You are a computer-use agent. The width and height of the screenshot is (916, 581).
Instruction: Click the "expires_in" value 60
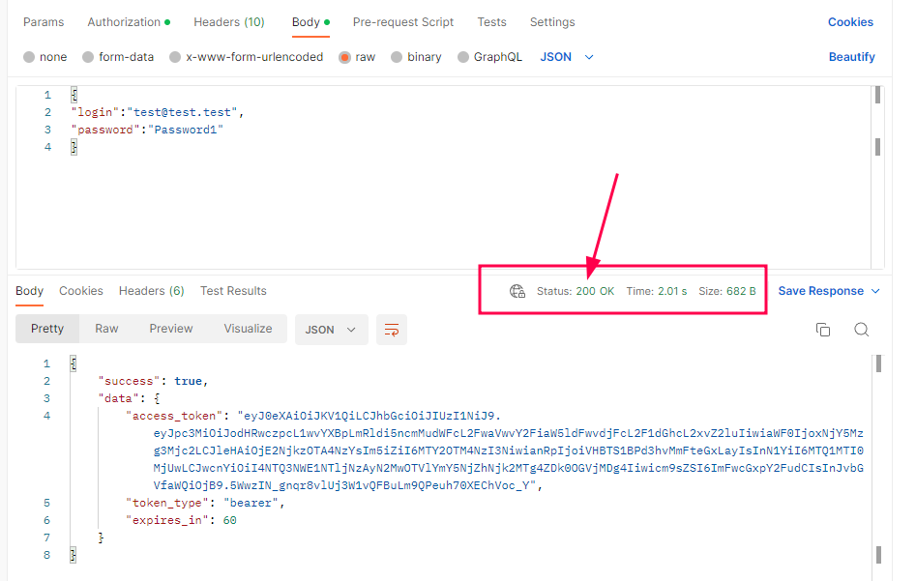point(229,520)
